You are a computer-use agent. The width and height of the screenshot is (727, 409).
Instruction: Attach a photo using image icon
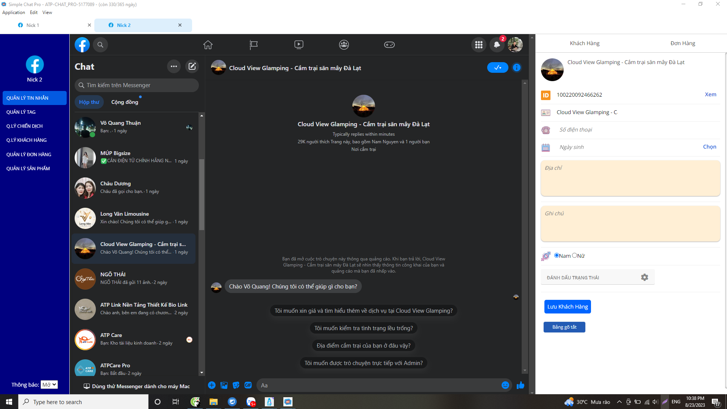tap(224, 385)
